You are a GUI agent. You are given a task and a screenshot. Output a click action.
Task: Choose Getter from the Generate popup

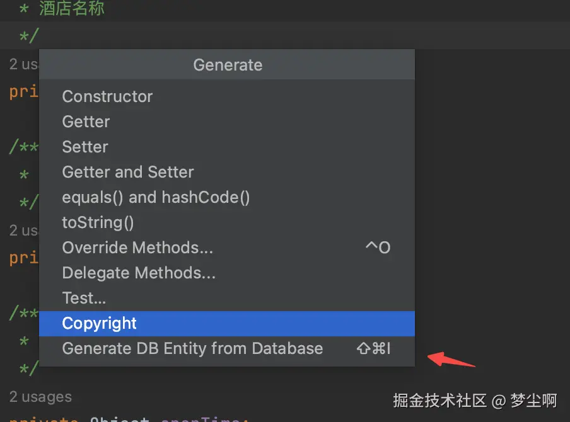pyautogui.click(x=86, y=122)
